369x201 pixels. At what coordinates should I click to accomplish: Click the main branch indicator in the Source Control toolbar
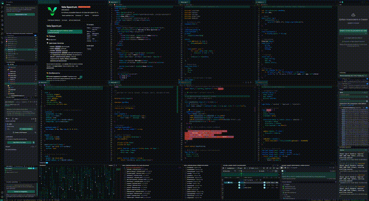click(15, 119)
